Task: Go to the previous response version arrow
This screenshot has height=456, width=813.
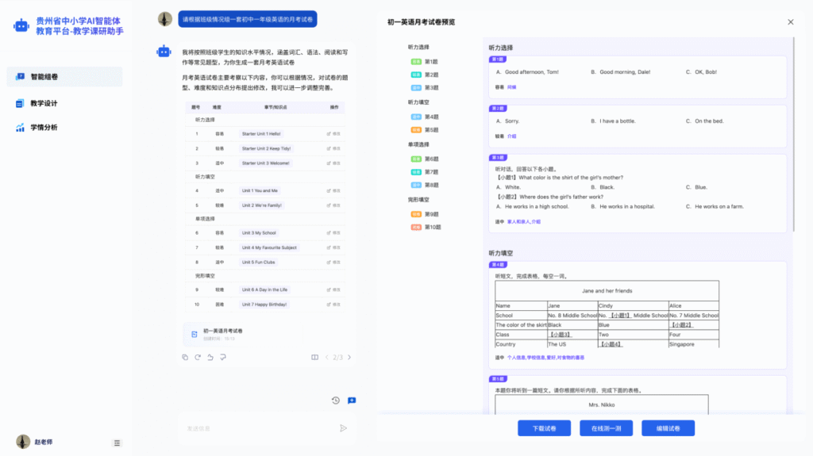Action: point(326,358)
